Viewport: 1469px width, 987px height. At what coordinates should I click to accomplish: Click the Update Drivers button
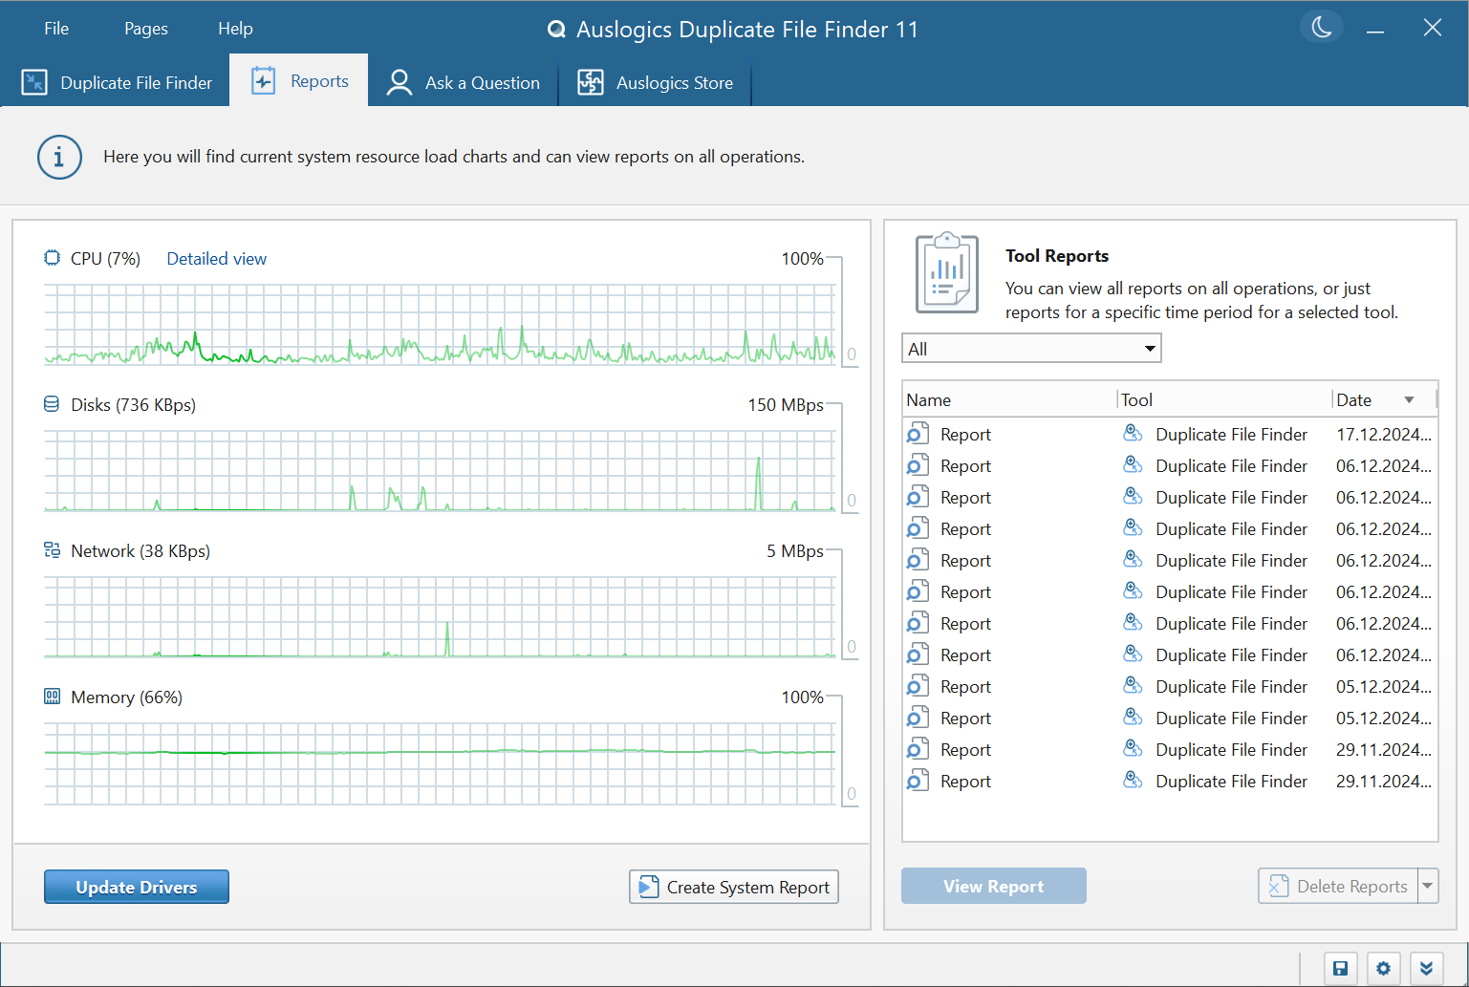tap(137, 887)
